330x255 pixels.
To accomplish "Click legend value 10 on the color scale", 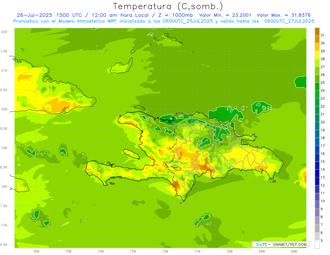I will pyautogui.click(x=323, y=201).
